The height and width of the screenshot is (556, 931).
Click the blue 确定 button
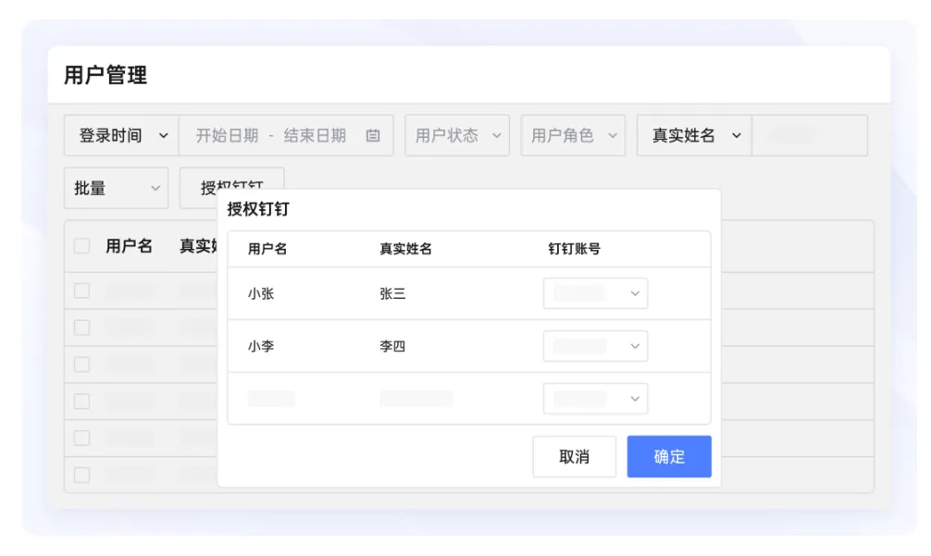tap(669, 456)
